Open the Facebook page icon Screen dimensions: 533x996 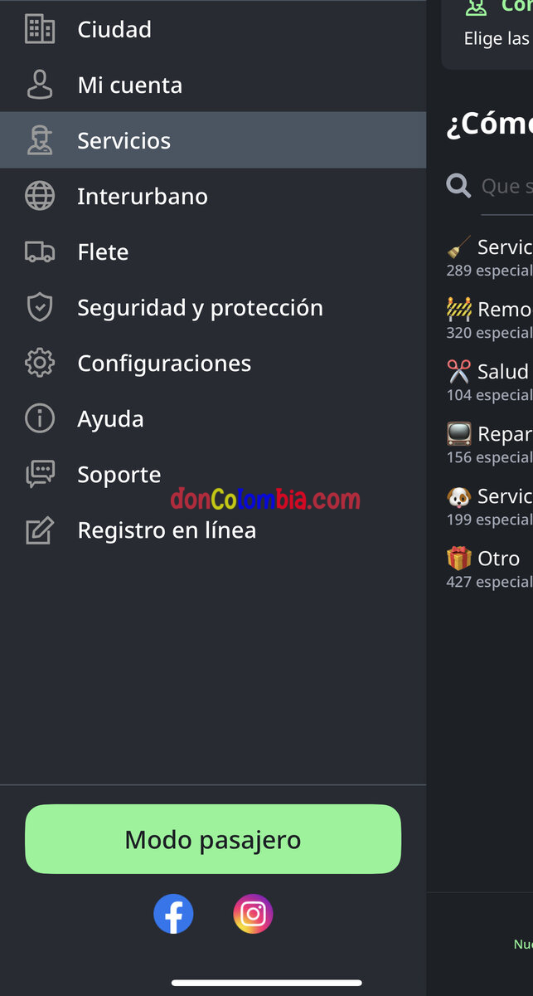tap(173, 914)
